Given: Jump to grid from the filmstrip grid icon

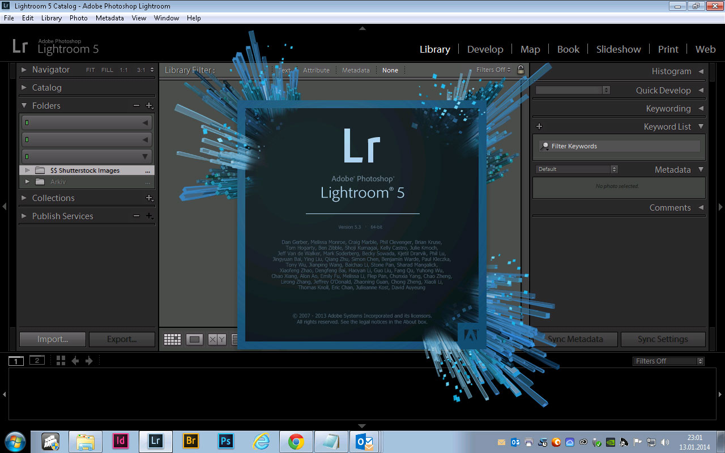Looking at the screenshot, I should 61,361.
